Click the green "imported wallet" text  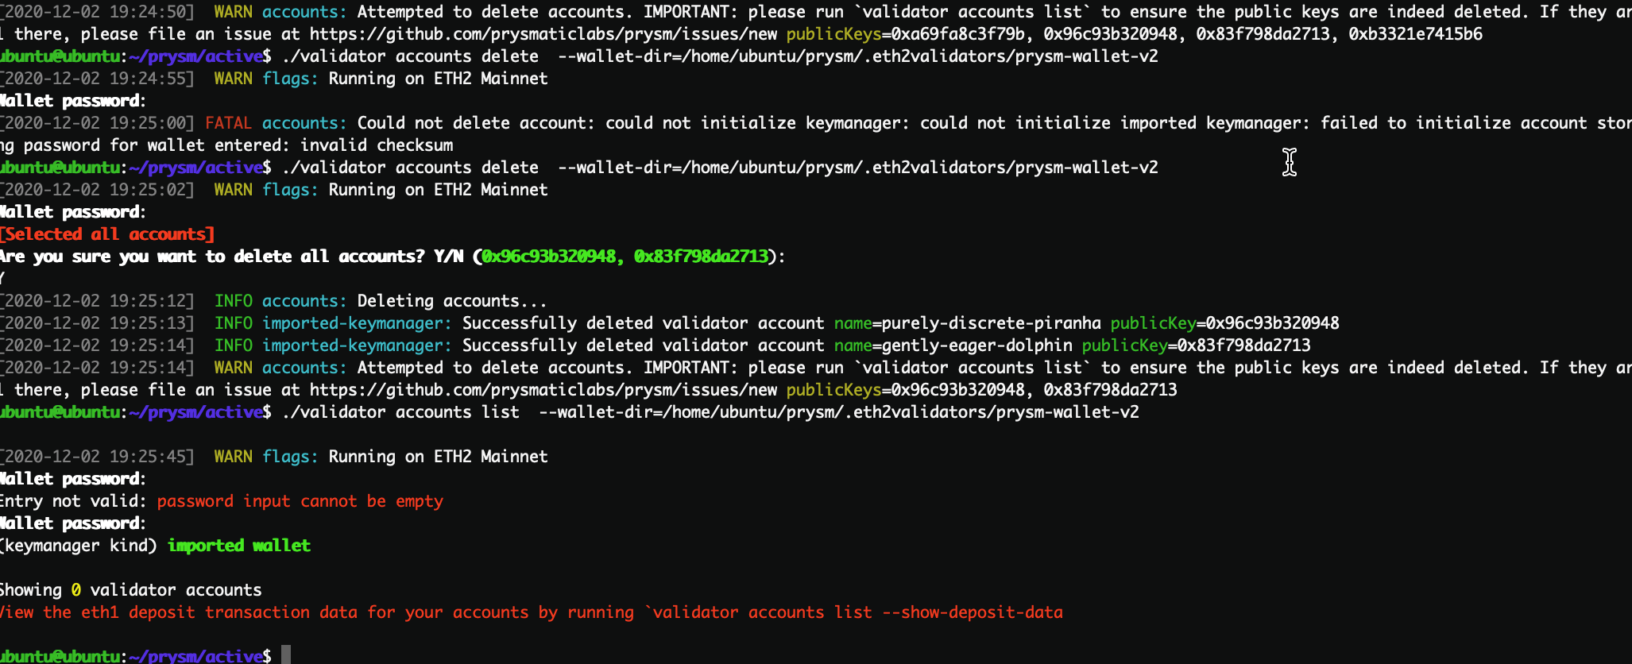pyautogui.click(x=239, y=546)
